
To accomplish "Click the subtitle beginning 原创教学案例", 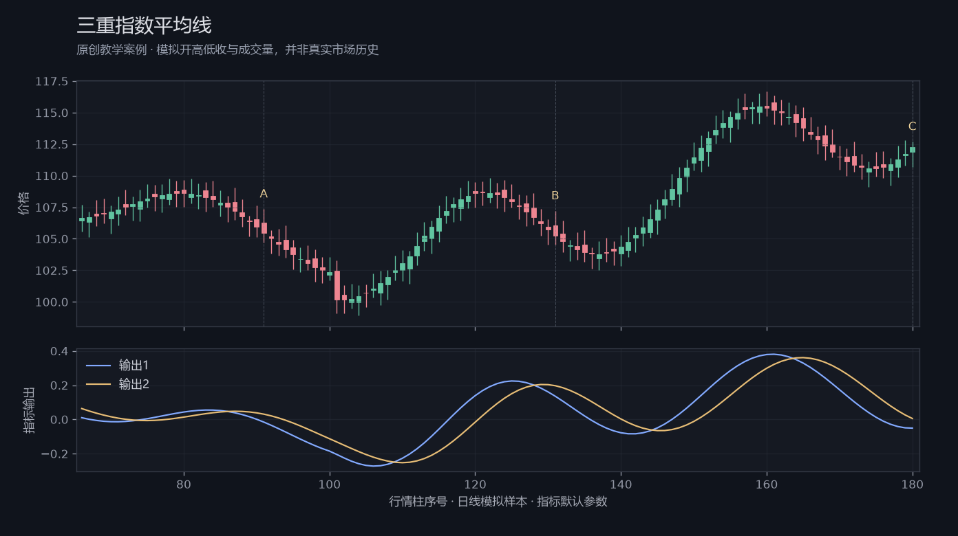I will coord(228,50).
